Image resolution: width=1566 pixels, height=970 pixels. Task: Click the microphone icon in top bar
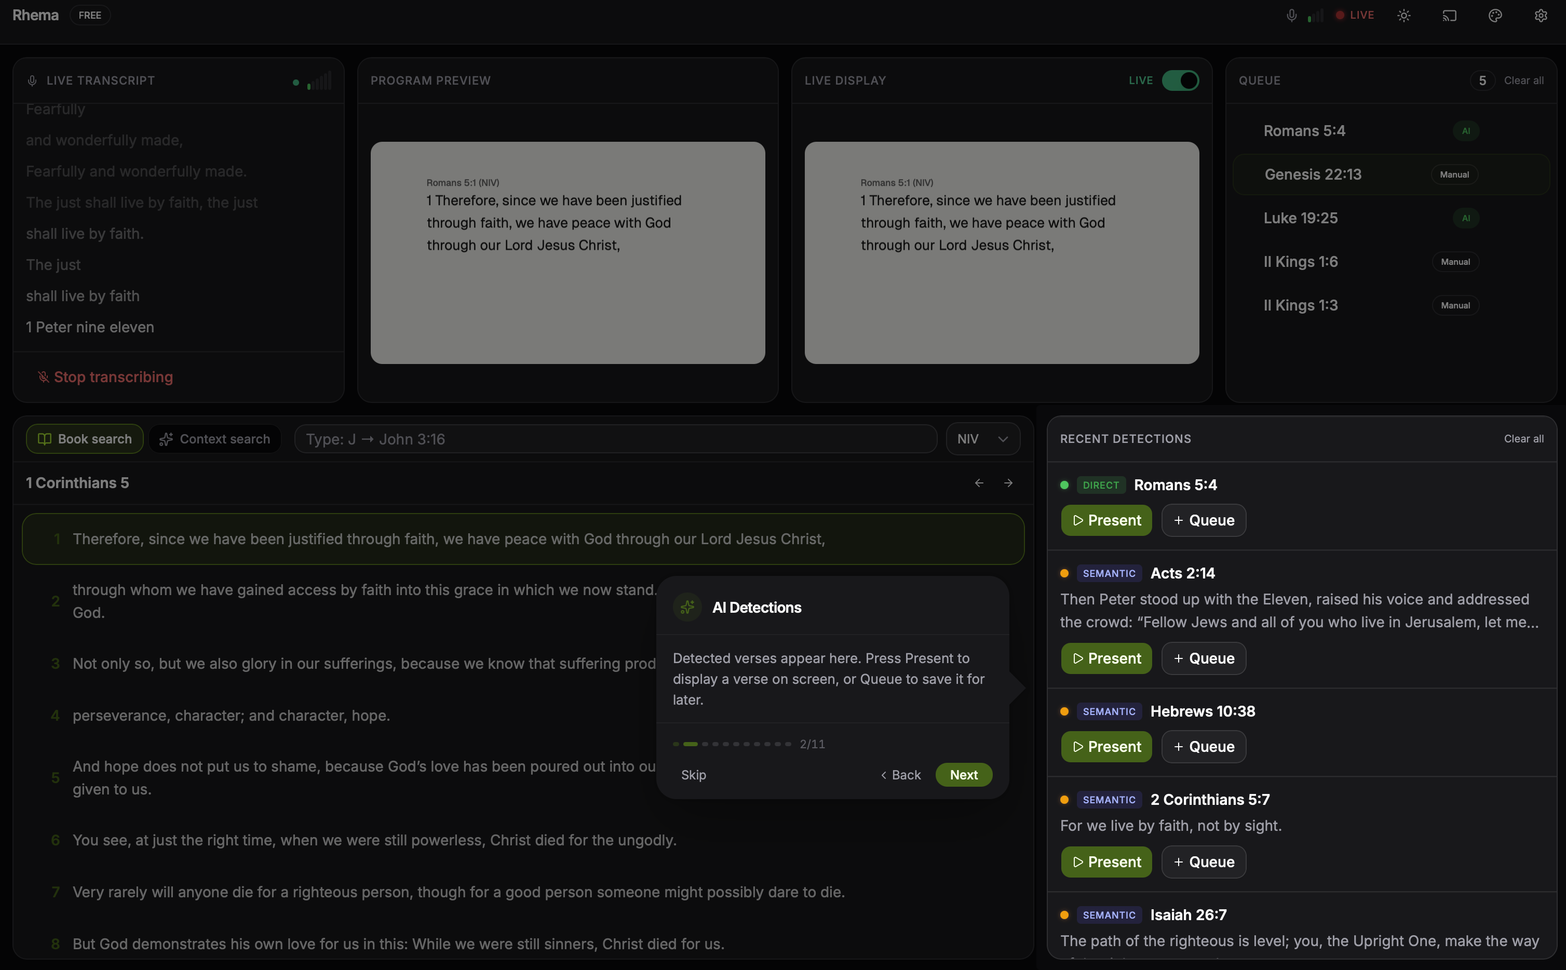[x=1291, y=16]
